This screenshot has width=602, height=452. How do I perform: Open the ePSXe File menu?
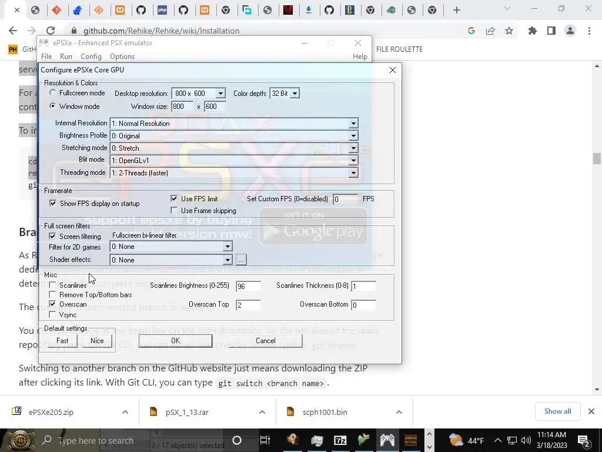click(x=46, y=56)
